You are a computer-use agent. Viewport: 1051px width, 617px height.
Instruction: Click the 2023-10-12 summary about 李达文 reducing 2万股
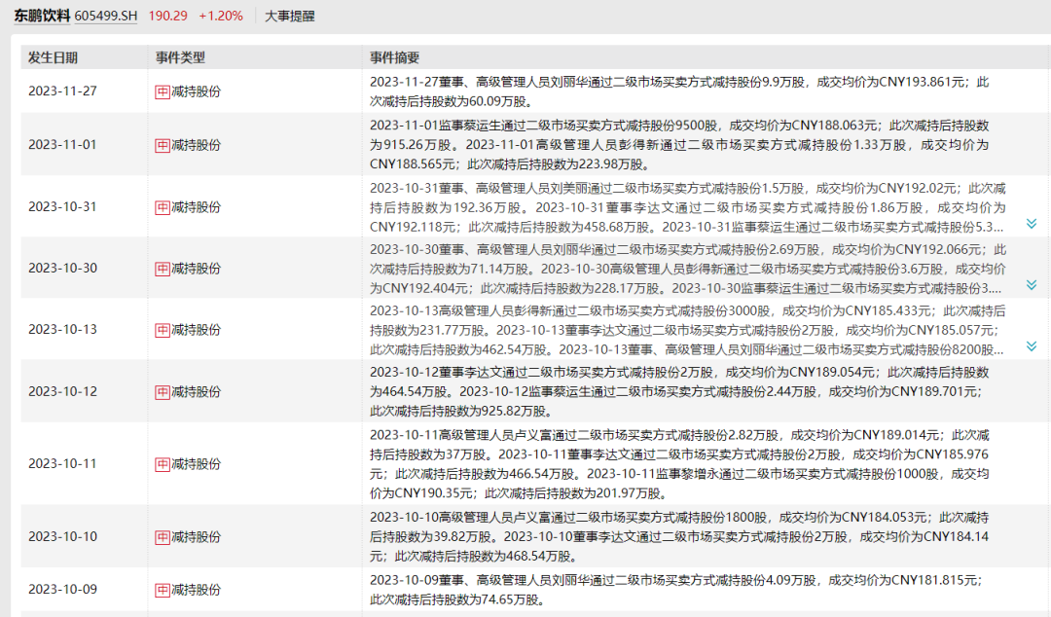pos(679,391)
